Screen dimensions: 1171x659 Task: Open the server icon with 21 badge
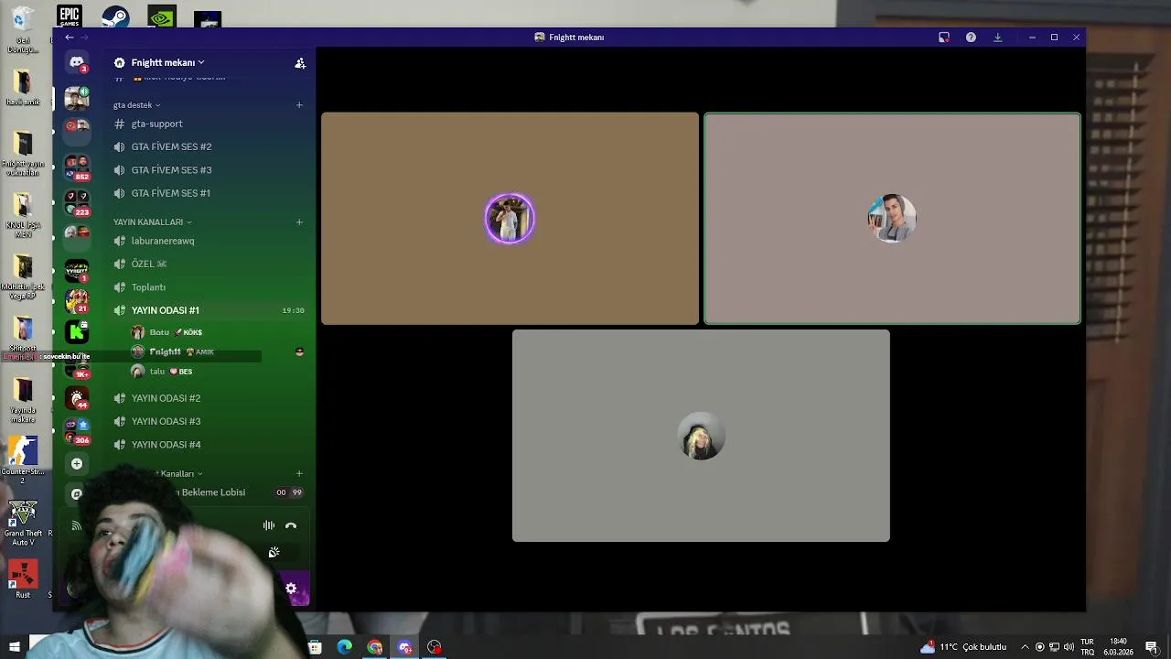click(x=77, y=300)
